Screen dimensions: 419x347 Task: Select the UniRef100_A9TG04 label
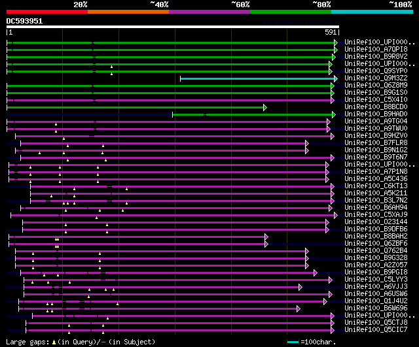click(x=376, y=122)
